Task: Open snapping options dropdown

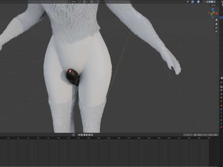Action: (x=88, y=2)
